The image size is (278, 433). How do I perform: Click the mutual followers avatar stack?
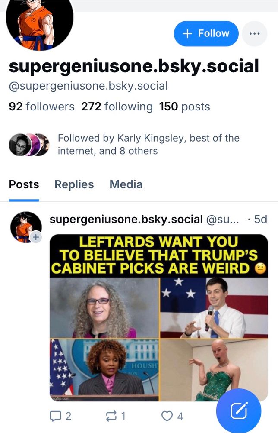(29, 145)
